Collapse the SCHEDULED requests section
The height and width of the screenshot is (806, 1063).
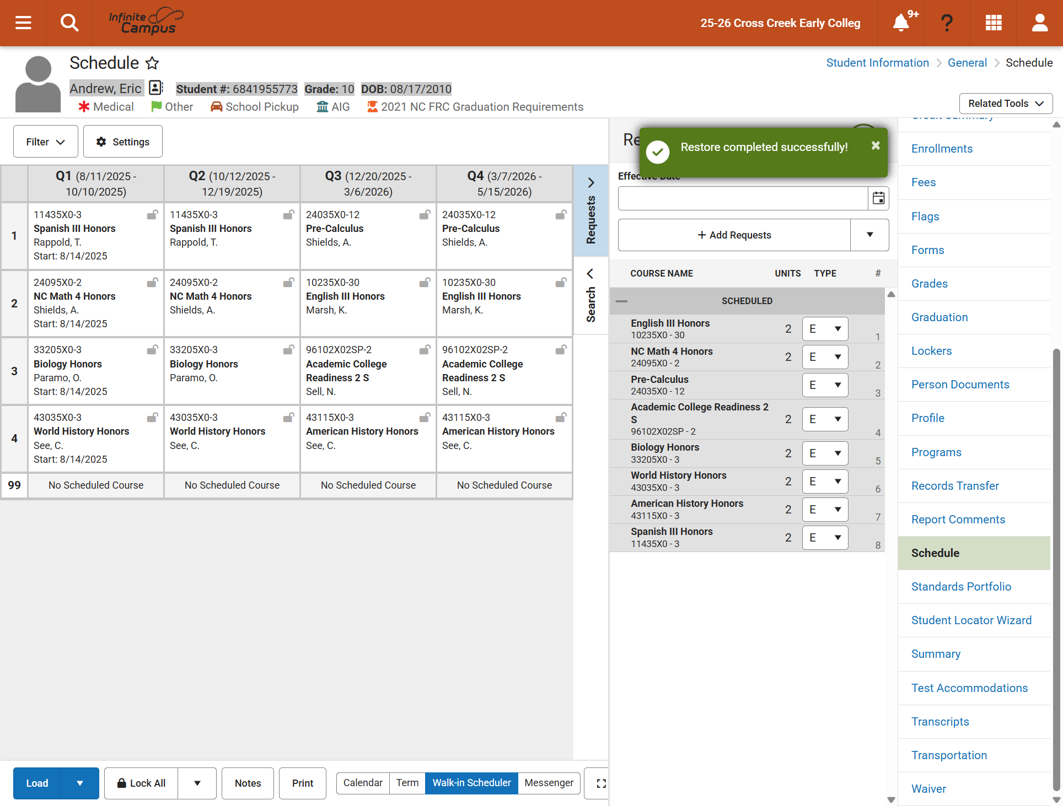(621, 301)
